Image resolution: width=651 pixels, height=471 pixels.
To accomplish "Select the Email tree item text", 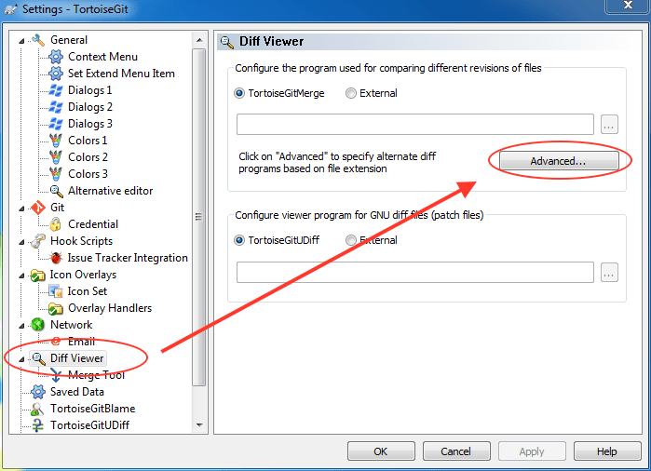I will point(81,342).
